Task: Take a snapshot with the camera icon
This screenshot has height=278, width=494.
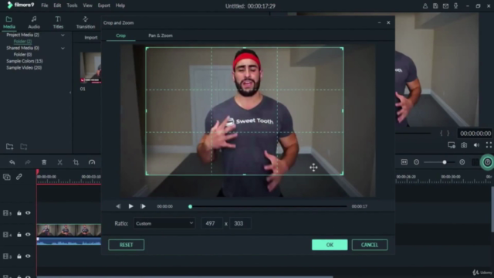Action: pyautogui.click(x=464, y=145)
